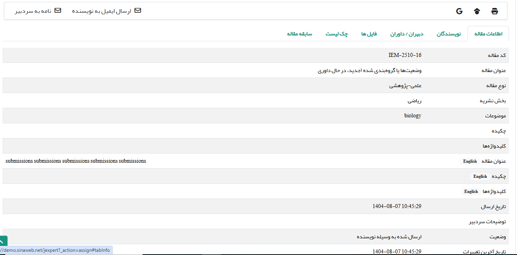Open Google Scholar search via graduation cap icon
The image size is (517, 255).
point(477,11)
